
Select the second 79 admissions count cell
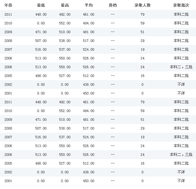(142, 102)
